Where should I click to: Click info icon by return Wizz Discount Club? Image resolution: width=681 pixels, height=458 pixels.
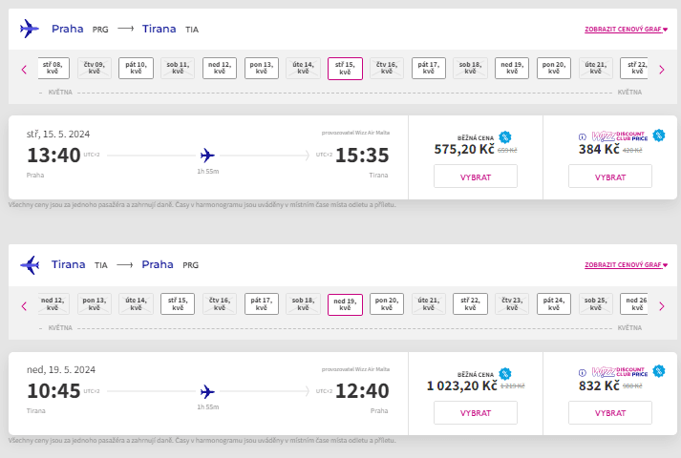(583, 372)
